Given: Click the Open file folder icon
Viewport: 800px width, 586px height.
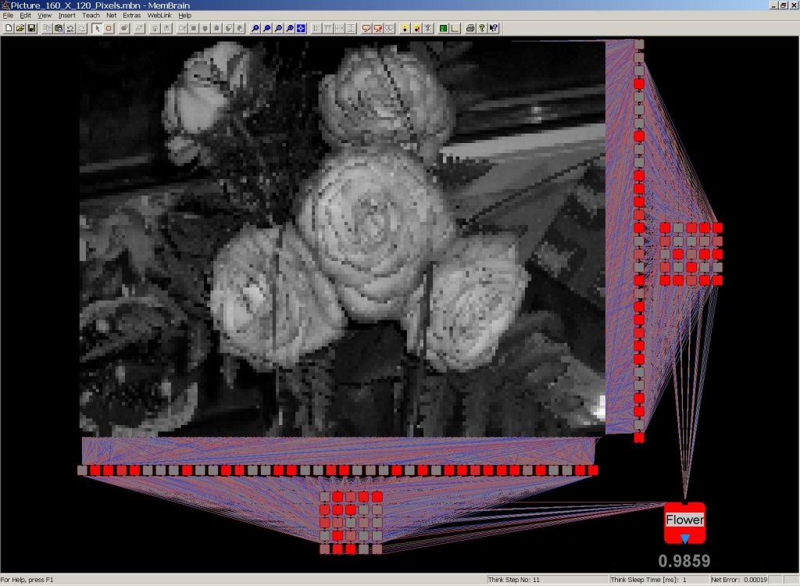Looking at the screenshot, I should click(x=20, y=29).
